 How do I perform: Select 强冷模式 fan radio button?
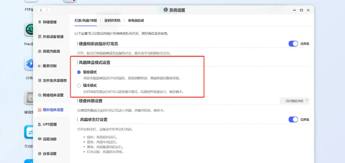pyautogui.click(x=79, y=86)
